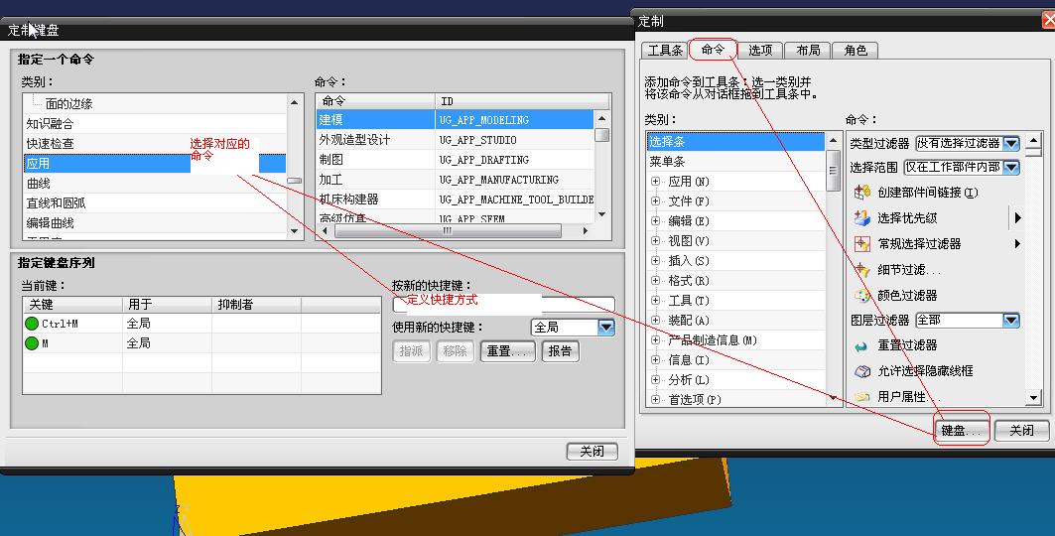The width and height of the screenshot is (1055, 536).
Task: Click the User Attributes (用户属性) icon
Action: (x=861, y=397)
